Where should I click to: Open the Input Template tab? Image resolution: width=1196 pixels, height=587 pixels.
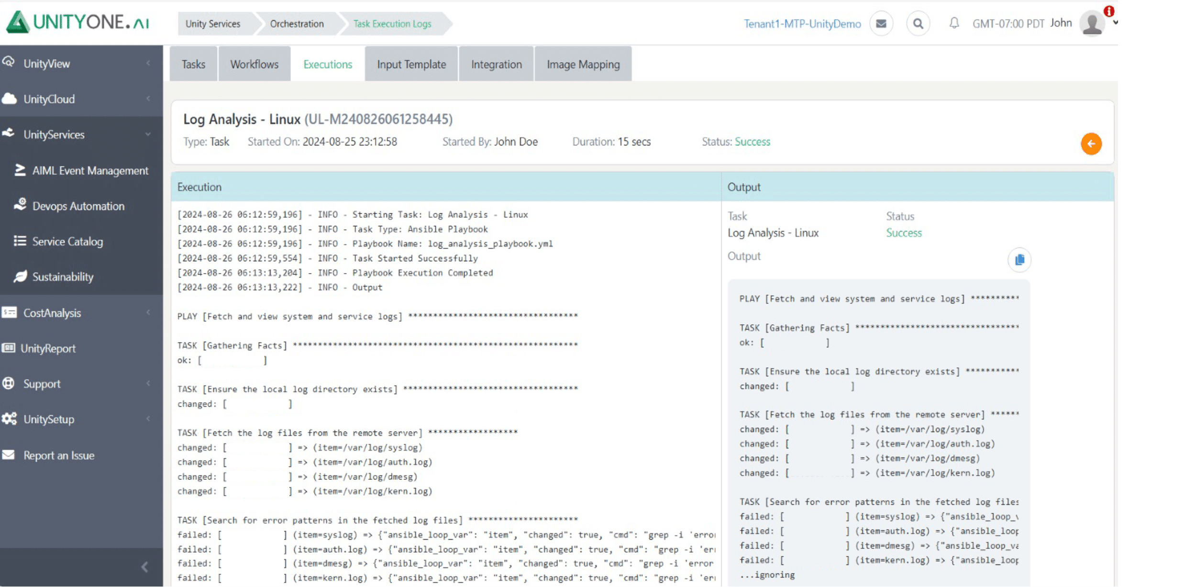tap(411, 64)
